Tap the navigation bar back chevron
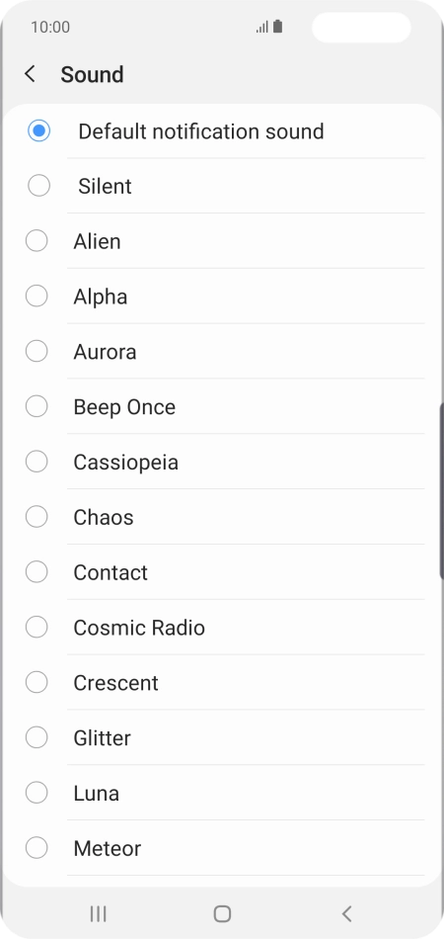This screenshot has width=444, height=939. [x=346, y=914]
